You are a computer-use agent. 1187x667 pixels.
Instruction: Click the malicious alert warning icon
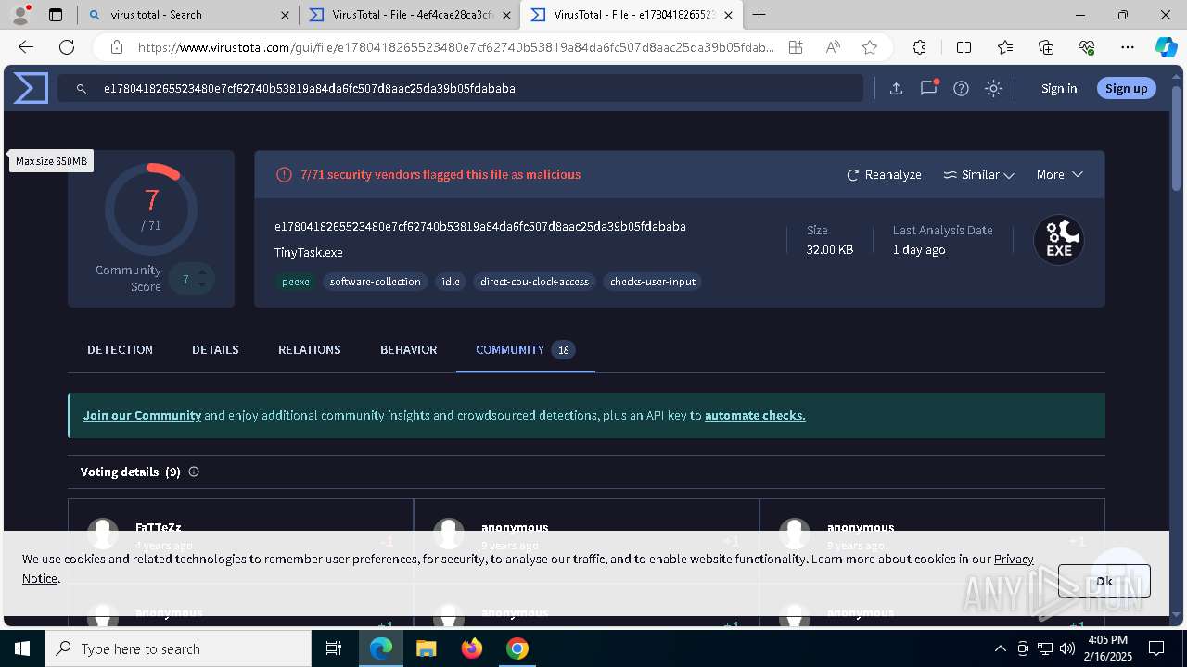(285, 174)
